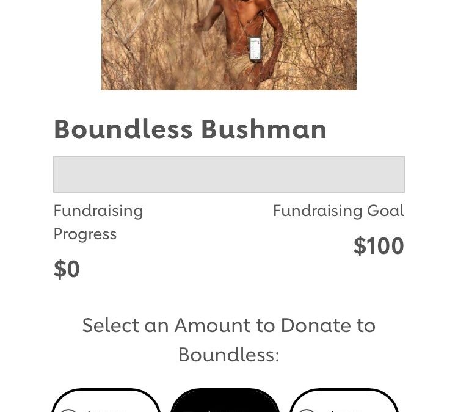
Task: Open the Boundless Bushman campaign photo
Action: (228, 45)
